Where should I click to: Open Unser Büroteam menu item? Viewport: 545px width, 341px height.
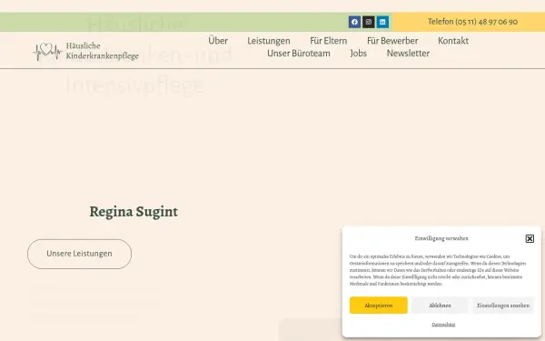click(x=299, y=54)
